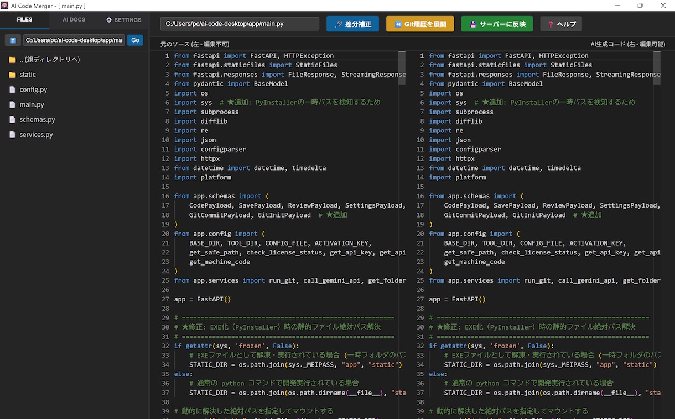Click the file icon beside config.py
The image size is (675, 419).
(x=12, y=89)
